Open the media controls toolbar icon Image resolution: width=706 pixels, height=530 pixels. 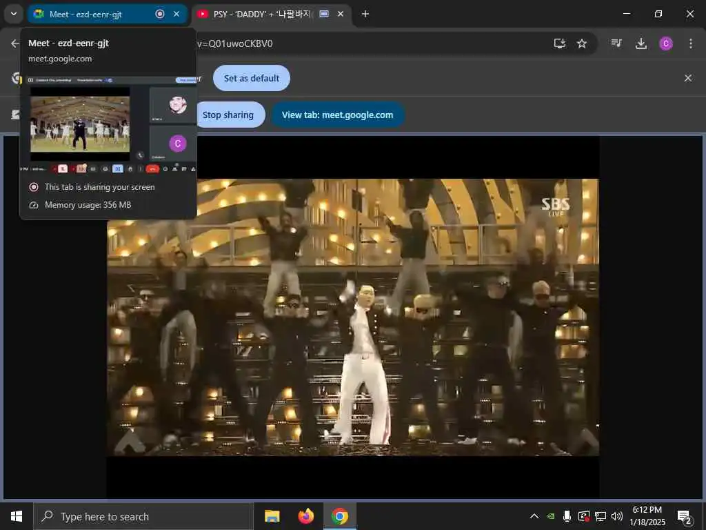coord(616,43)
